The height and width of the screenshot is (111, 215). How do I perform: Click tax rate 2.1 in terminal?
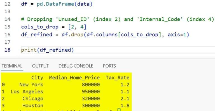125,98
